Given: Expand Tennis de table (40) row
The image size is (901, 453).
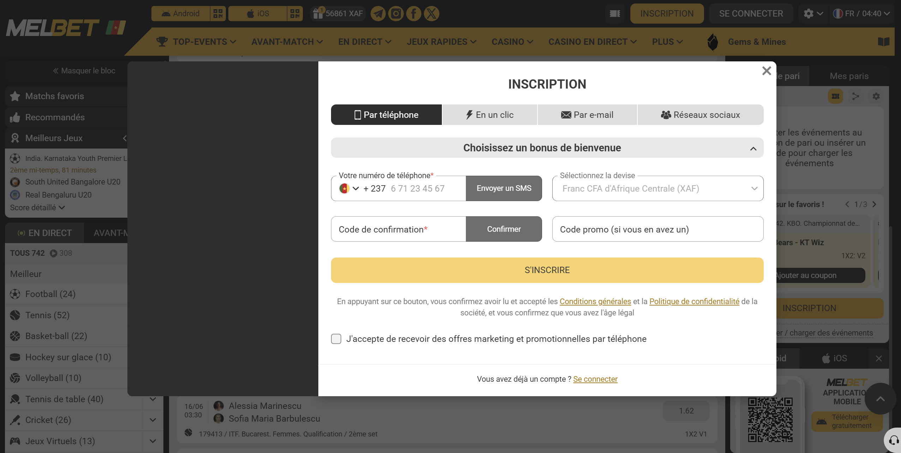Looking at the screenshot, I should (x=153, y=399).
